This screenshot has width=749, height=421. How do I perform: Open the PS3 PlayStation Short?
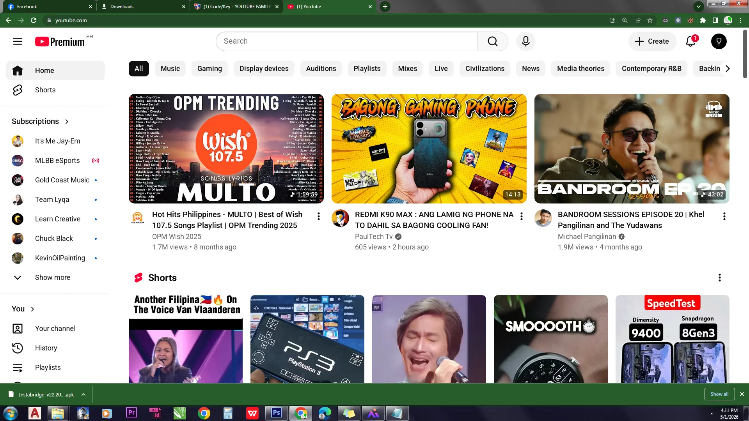tap(307, 339)
